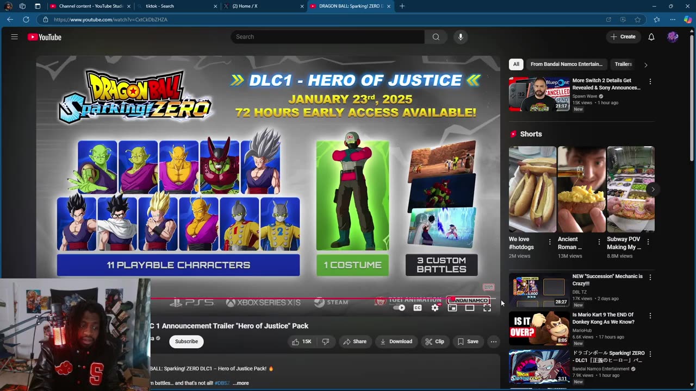This screenshot has height=391, width=696.
Task: Open the notifications bell
Action: coord(651,37)
